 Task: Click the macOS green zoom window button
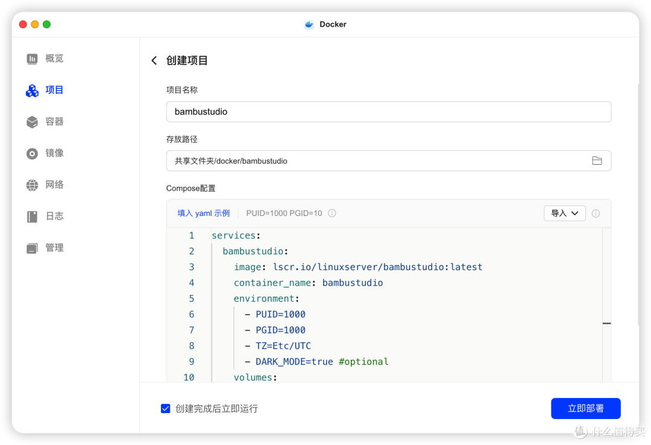[46, 25]
